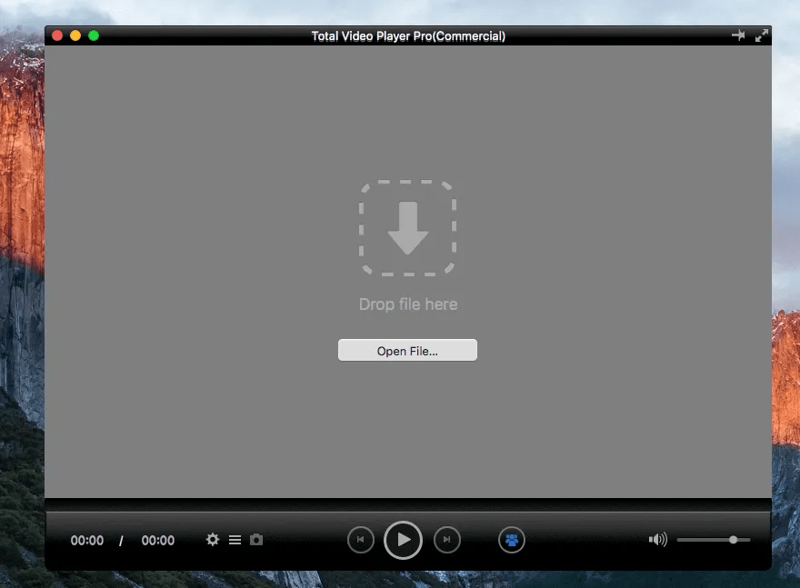Click the playback progress bar
Screen dimensions: 800x588
[x=408, y=505]
